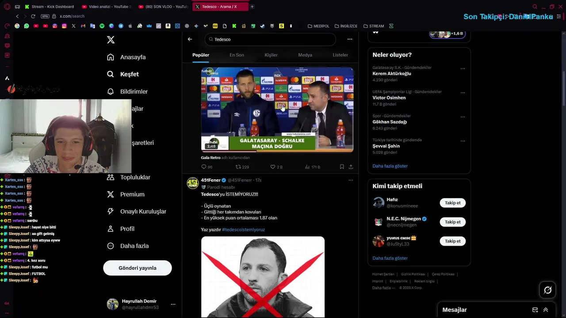The height and width of the screenshot is (318, 566).
Task: Open more options for Şevval Şahin trend
Action: point(463,141)
